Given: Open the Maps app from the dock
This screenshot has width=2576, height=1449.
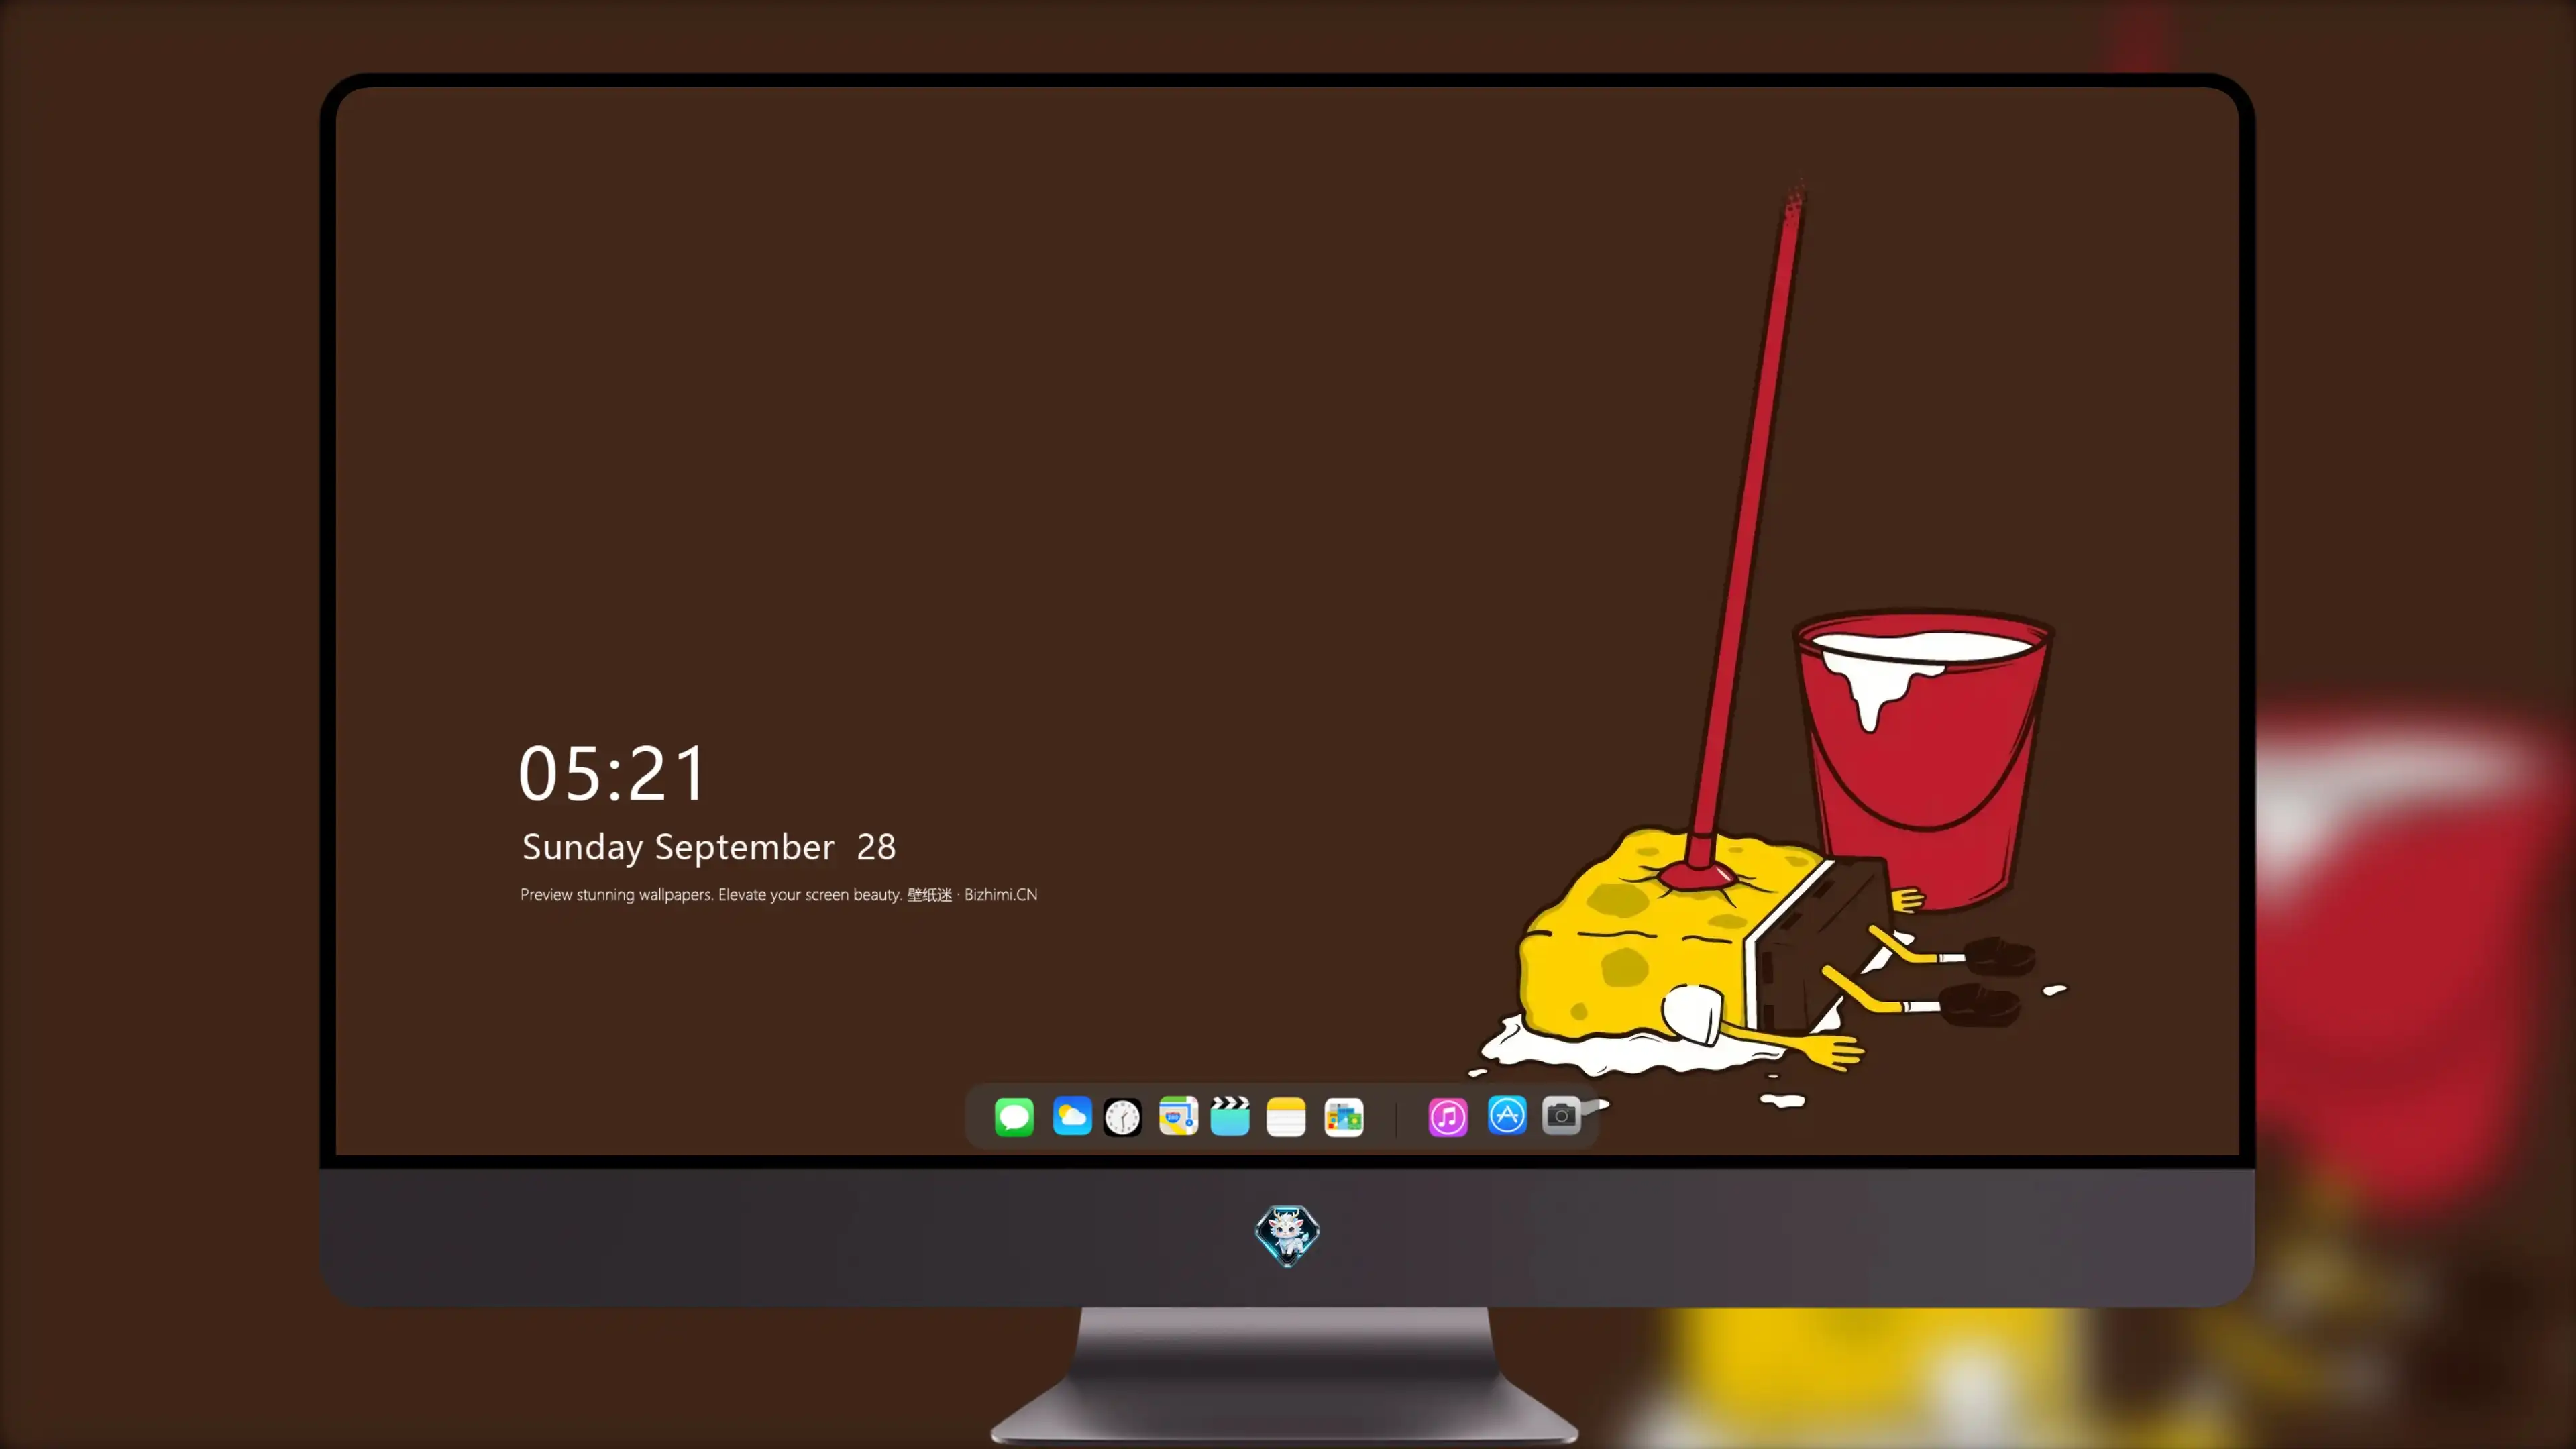Looking at the screenshot, I should point(1178,1116).
